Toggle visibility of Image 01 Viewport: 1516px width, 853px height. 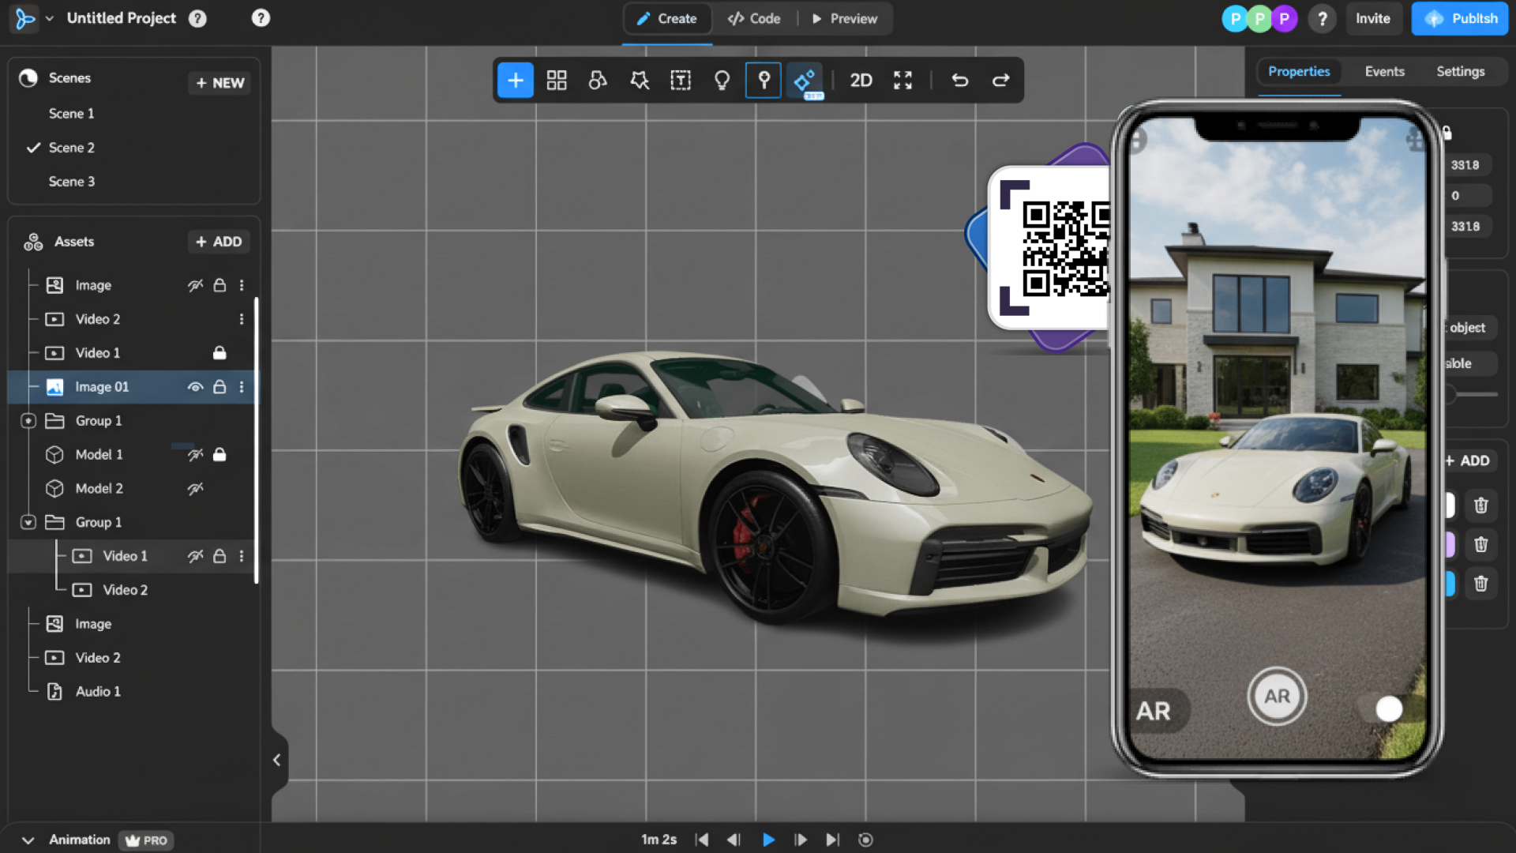tap(195, 387)
